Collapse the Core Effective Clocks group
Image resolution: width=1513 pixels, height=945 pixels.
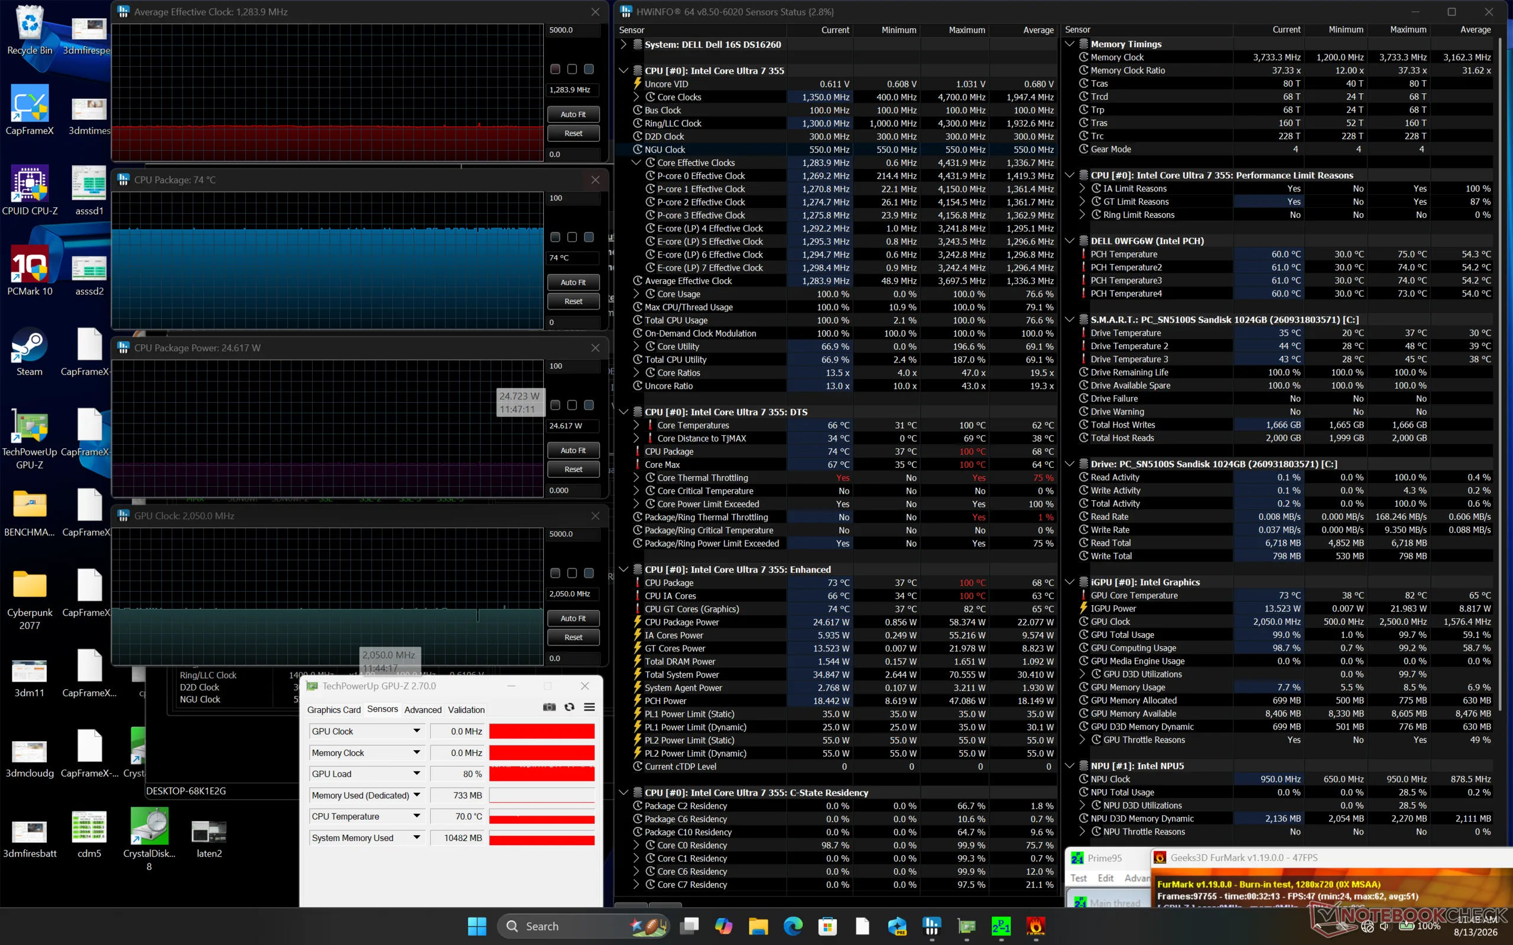click(x=636, y=162)
